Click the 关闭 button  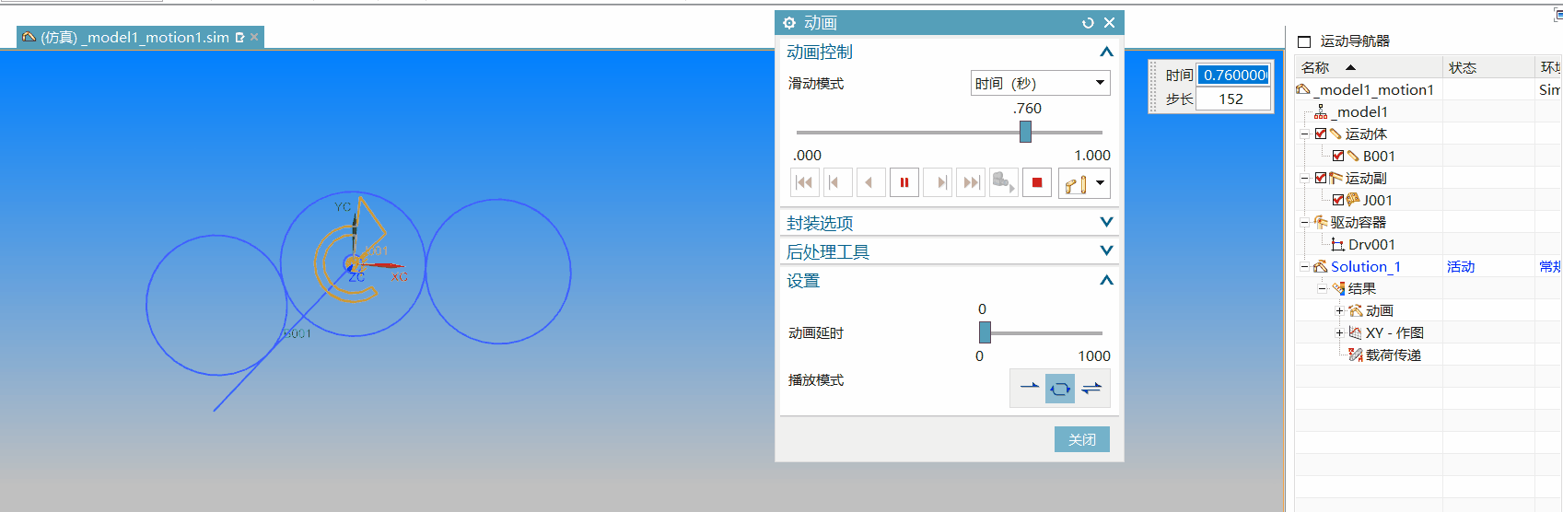[x=1082, y=439]
